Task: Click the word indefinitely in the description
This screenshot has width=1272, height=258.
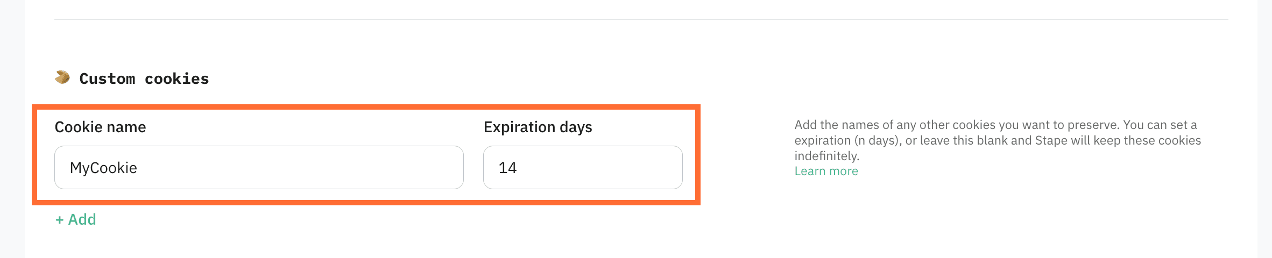Action: pos(826,156)
